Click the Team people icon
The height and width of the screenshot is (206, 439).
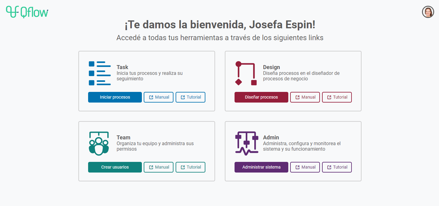[x=99, y=143]
